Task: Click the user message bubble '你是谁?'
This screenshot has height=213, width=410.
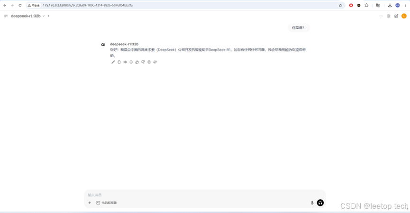Action: (299, 27)
